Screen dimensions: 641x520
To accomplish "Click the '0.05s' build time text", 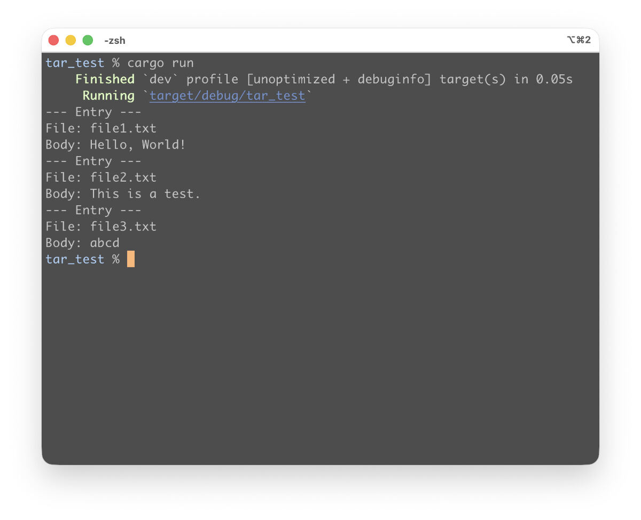I will pyautogui.click(x=554, y=79).
